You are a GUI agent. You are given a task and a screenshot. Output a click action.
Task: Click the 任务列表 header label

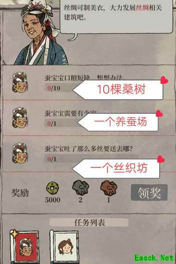click(x=89, y=222)
